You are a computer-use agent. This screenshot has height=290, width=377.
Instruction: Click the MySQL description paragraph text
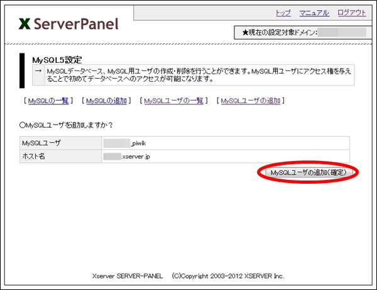199,75
